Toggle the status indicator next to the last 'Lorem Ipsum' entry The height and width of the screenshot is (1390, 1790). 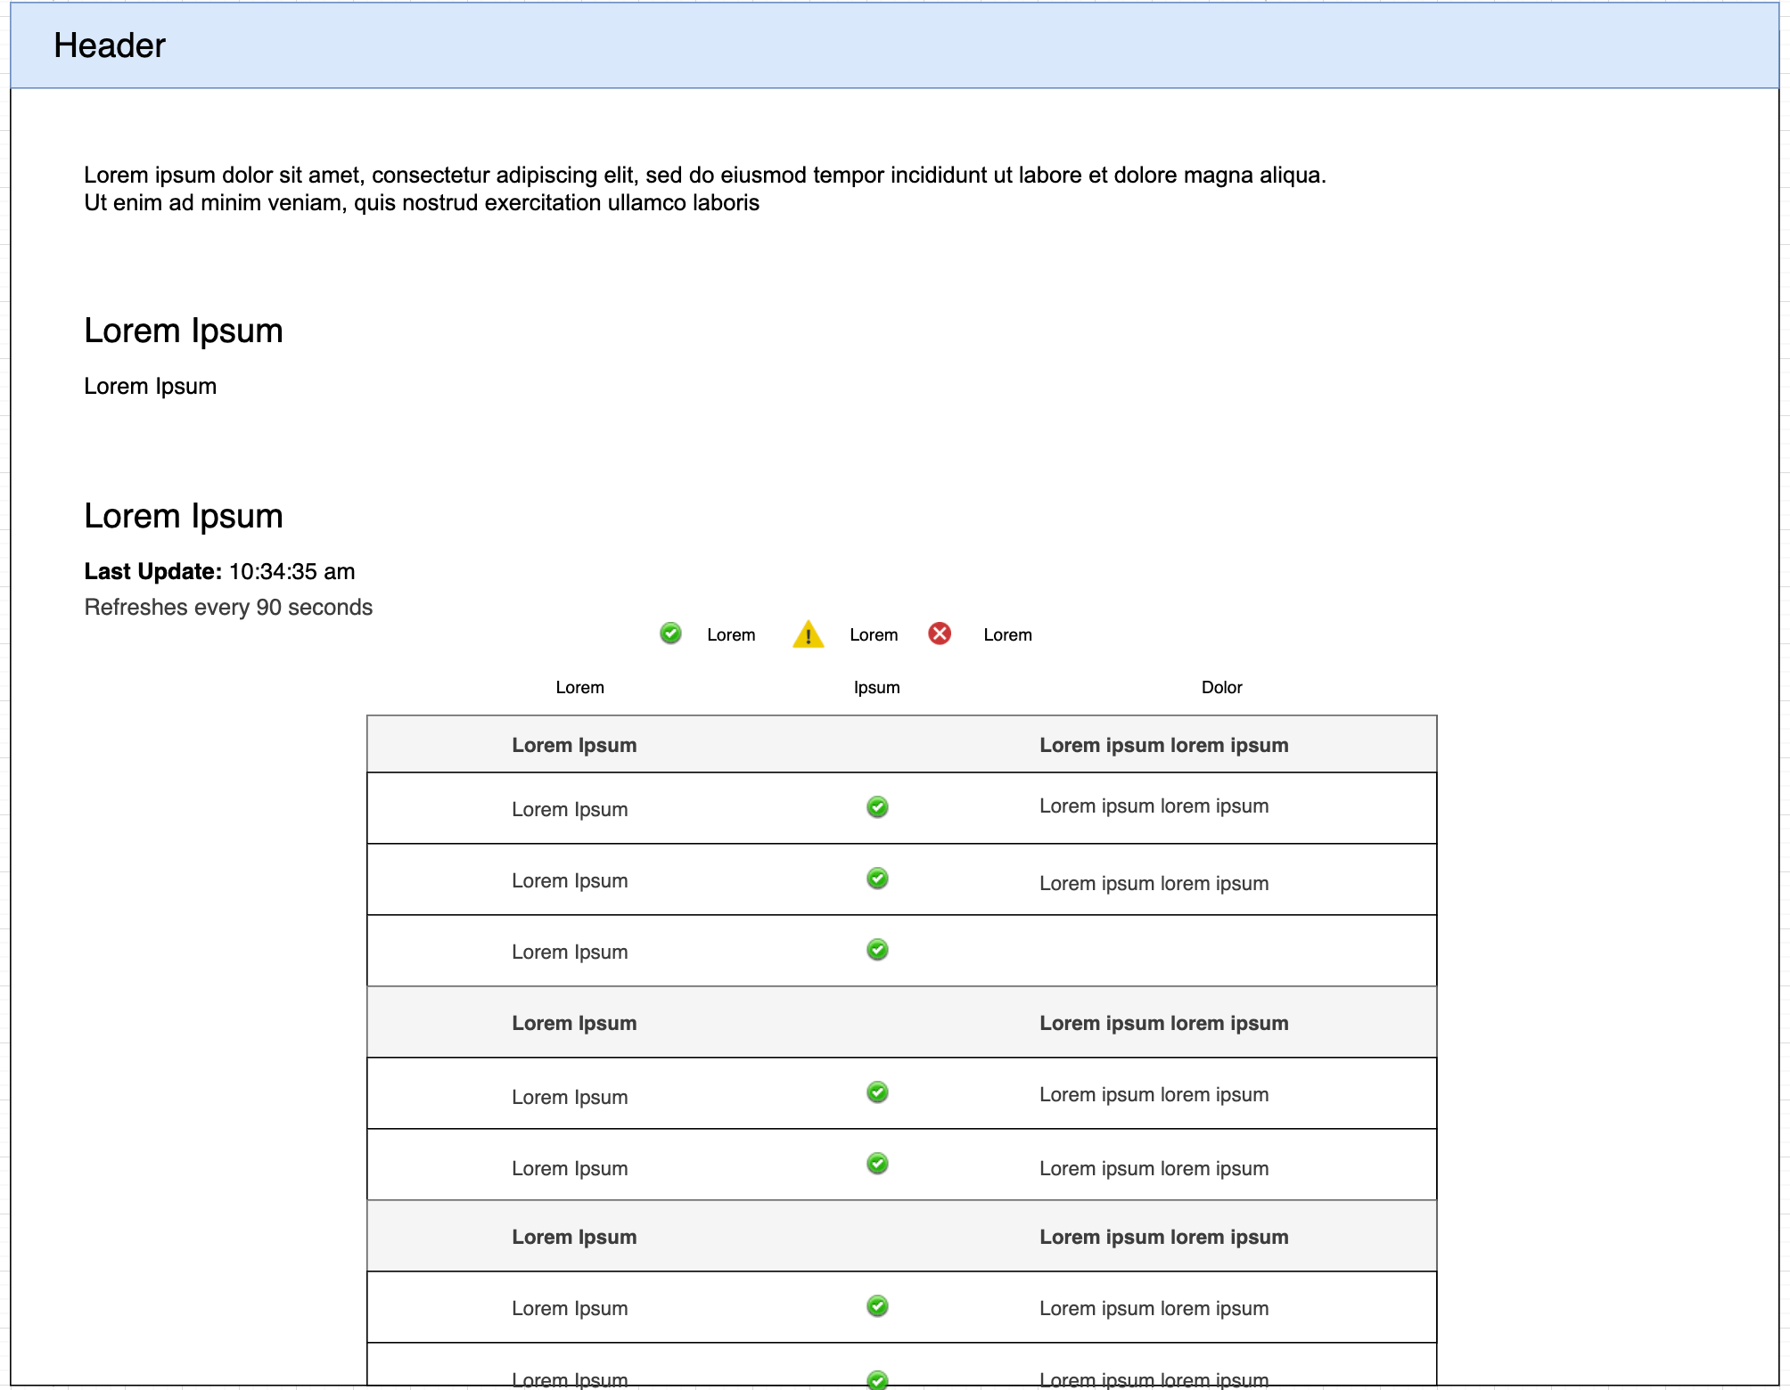[x=877, y=1378]
